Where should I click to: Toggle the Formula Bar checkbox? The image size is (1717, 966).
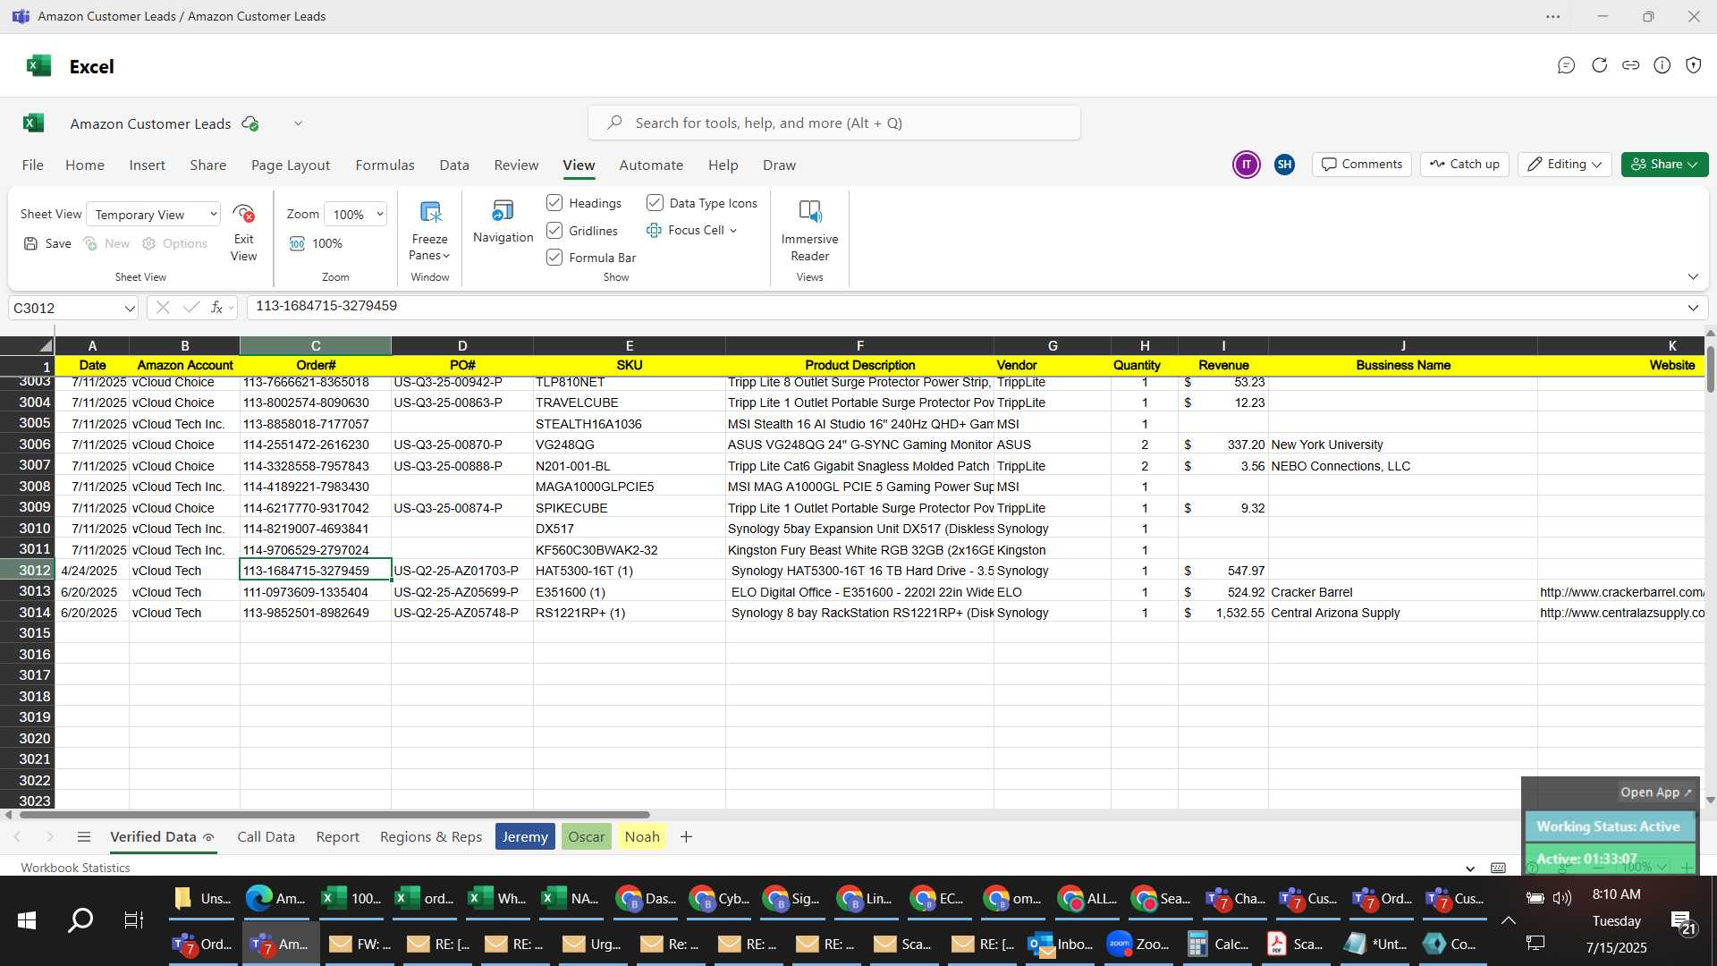coord(554,258)
